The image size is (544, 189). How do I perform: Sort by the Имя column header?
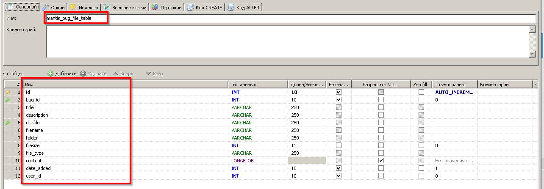pyautogui.click(x=126, y=85)
